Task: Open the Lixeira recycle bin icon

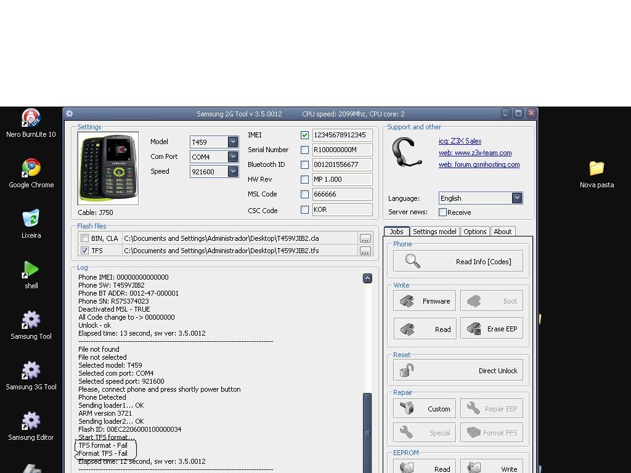Action: click(31, 224)
